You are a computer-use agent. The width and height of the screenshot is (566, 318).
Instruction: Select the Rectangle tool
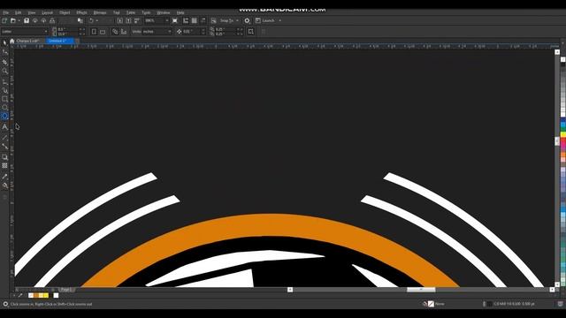(4, 99)
